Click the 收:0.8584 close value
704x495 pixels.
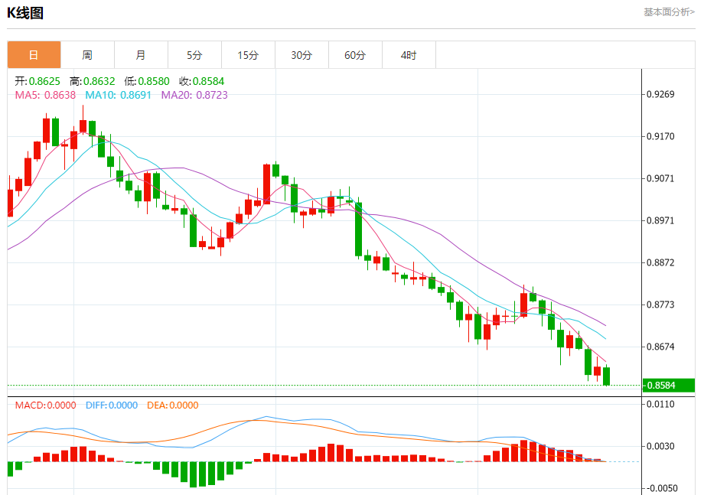click(x=201, y=81)
